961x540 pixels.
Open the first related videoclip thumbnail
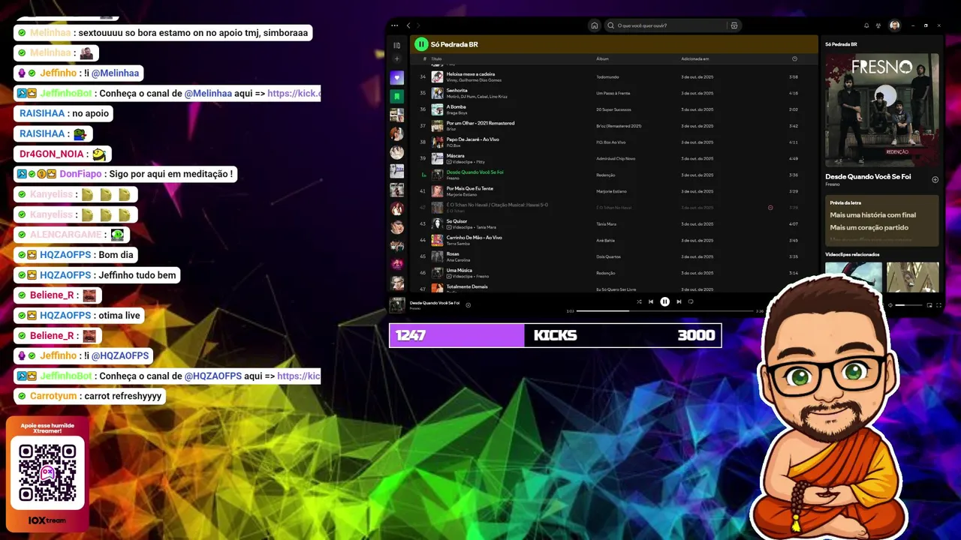pyautogui.click(x=854, y=277)
